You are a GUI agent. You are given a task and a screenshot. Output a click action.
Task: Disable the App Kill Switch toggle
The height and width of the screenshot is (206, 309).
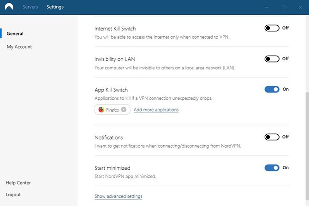tap(272, 90)
